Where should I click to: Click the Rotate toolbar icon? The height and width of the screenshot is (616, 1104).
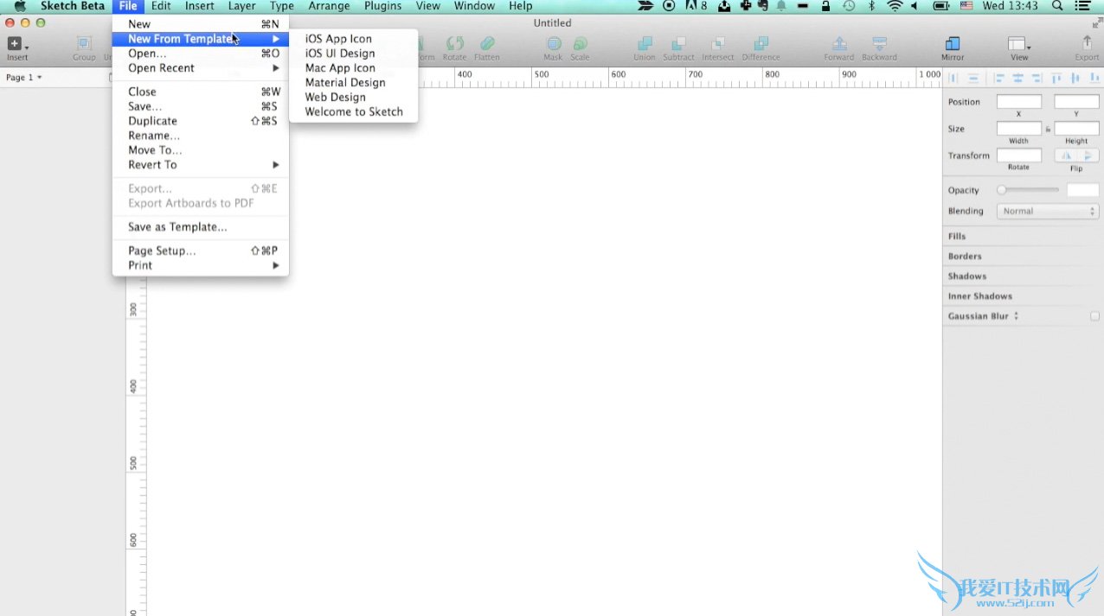[x=454, y=43]
